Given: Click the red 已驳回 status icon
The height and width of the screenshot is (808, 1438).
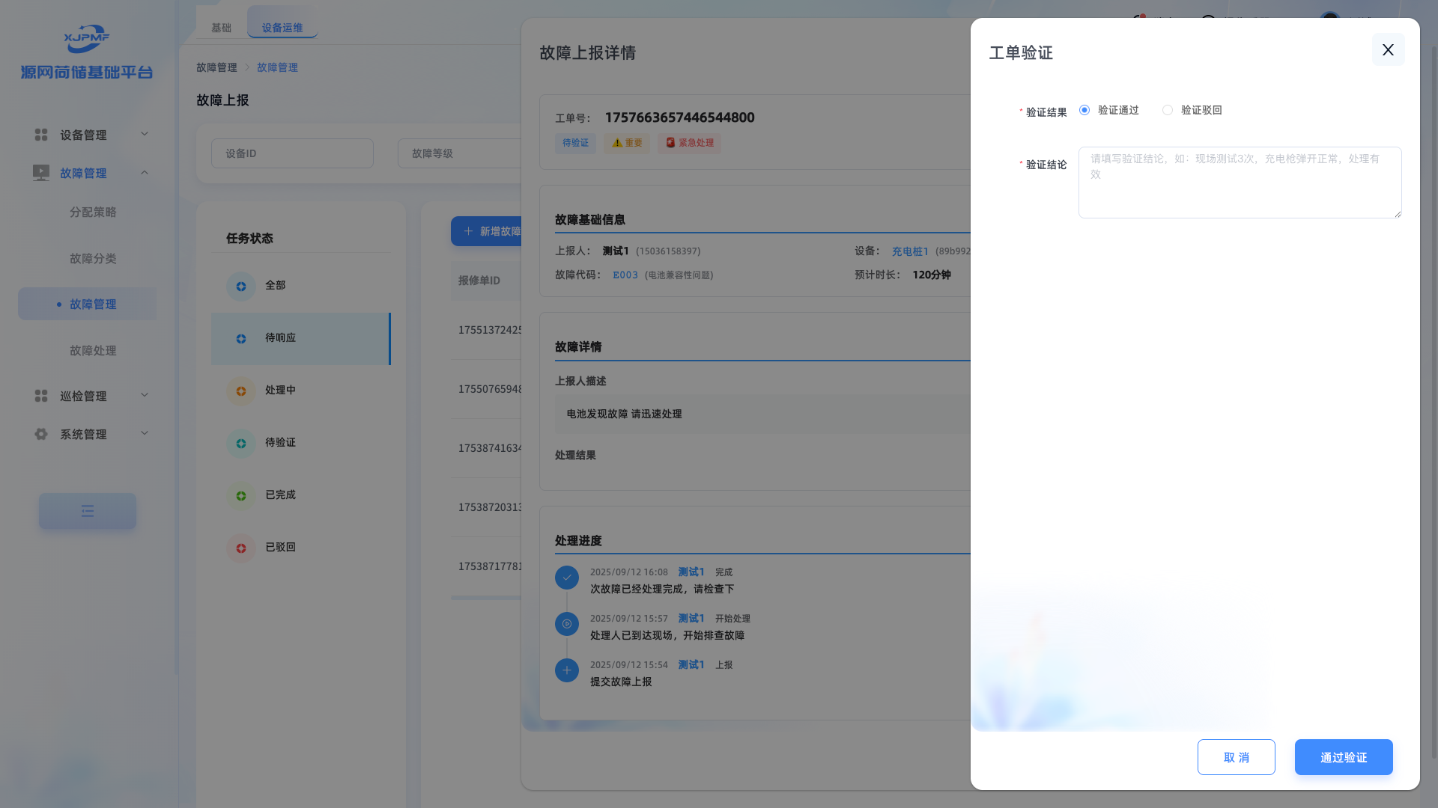Looking at the screenshot, I should [241, 548].
